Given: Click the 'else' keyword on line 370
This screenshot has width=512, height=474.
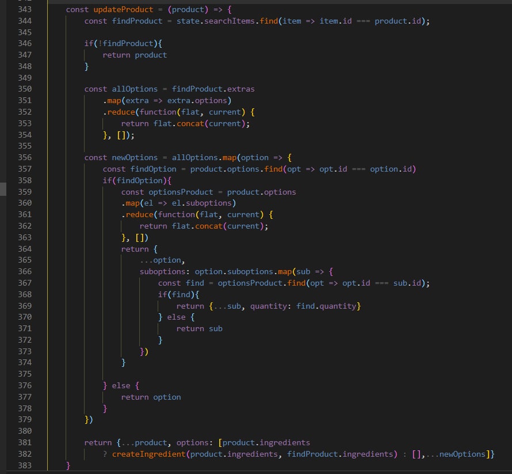Looking at the screenshot, I should click(177, 317).
